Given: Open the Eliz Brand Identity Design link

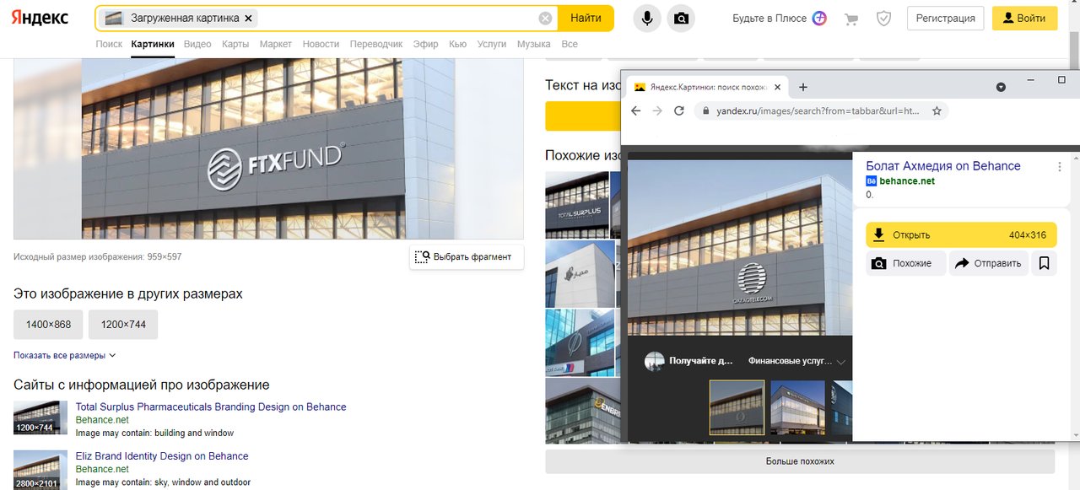Looking at the screenshot, I should [162, 456].
